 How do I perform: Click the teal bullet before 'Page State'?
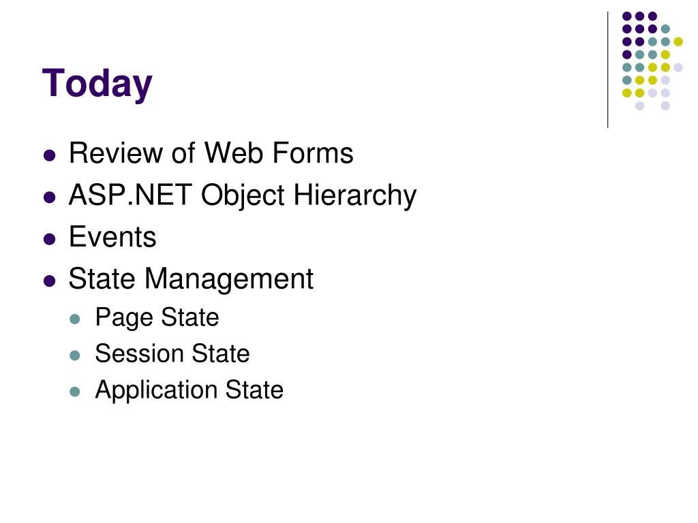(75, 319)
